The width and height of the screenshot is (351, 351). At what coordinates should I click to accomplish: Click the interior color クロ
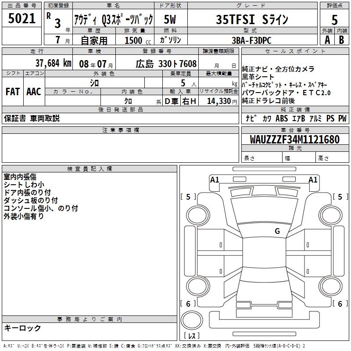pos(128,101)
